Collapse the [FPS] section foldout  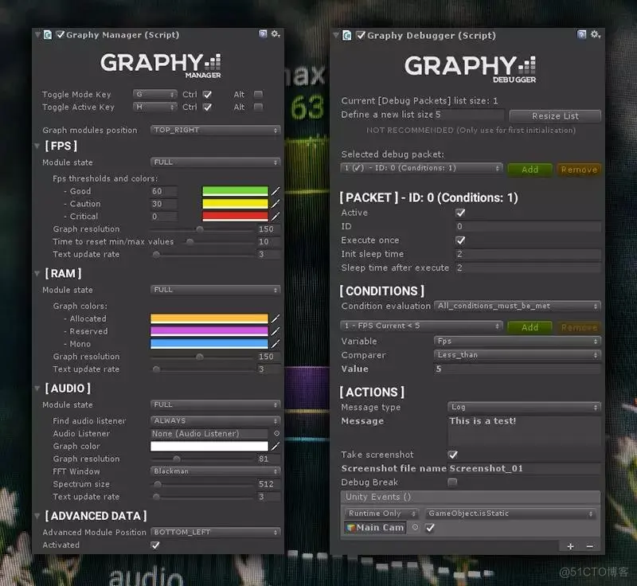click(37, 146)
